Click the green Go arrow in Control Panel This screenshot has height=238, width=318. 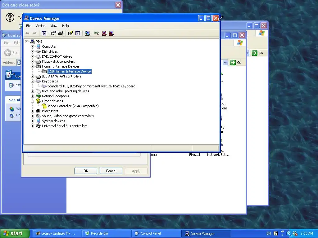pyautogui.click(x=233, y=63)
